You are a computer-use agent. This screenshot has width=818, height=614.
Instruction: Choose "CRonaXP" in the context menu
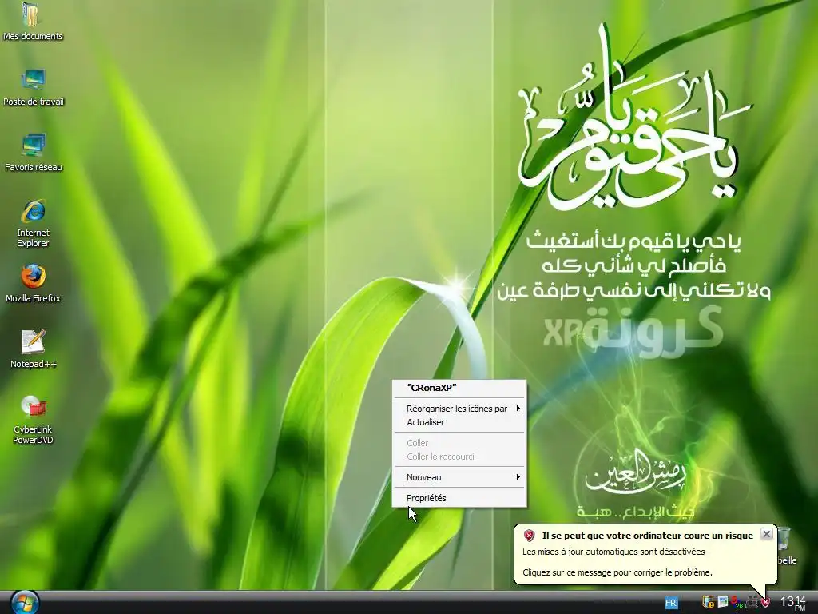(x=459, y=388)
